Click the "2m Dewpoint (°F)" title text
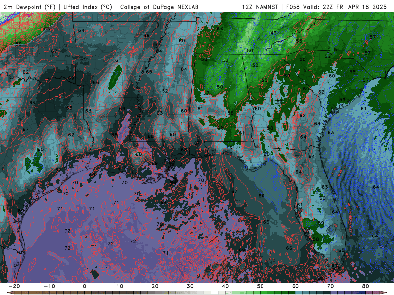Viewport: 394px width, 295px height. 30,7
